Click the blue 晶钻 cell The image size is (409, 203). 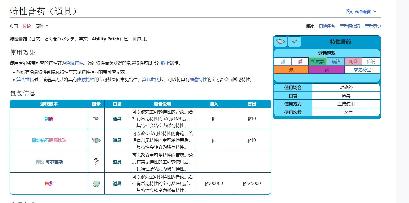pyautogui.click(x=336, y=61)
